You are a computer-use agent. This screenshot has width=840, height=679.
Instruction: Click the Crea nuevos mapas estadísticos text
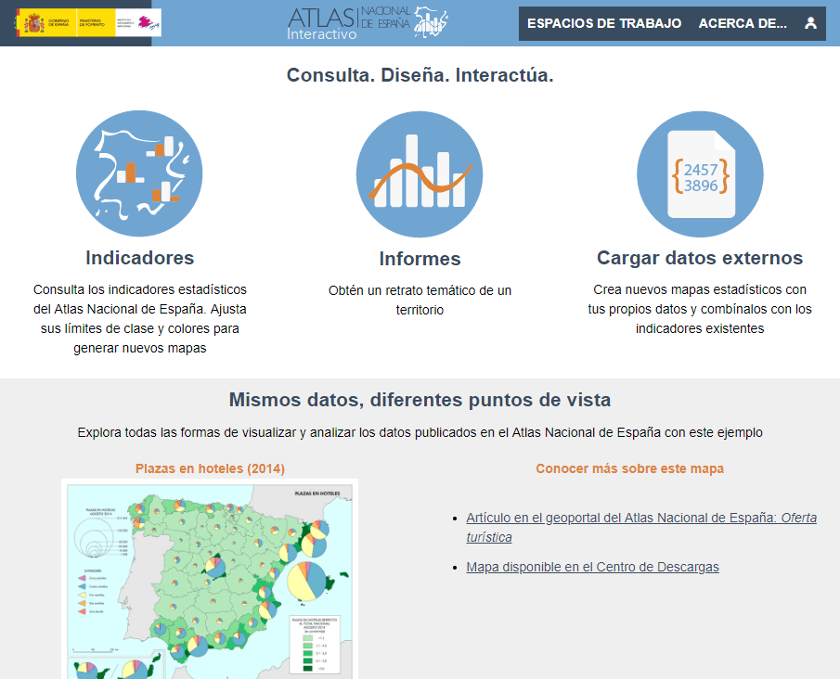[x=700, y=309]
